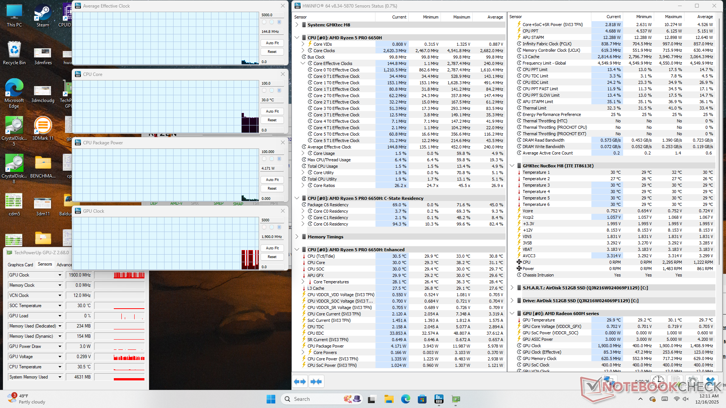Click the blue X close sensors icon
Viewport: 726px width, 408px height.
(710, 381)
